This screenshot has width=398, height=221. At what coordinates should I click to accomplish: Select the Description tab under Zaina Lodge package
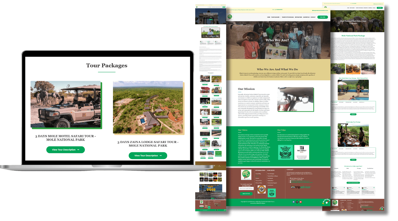click(x=335, y=149)
